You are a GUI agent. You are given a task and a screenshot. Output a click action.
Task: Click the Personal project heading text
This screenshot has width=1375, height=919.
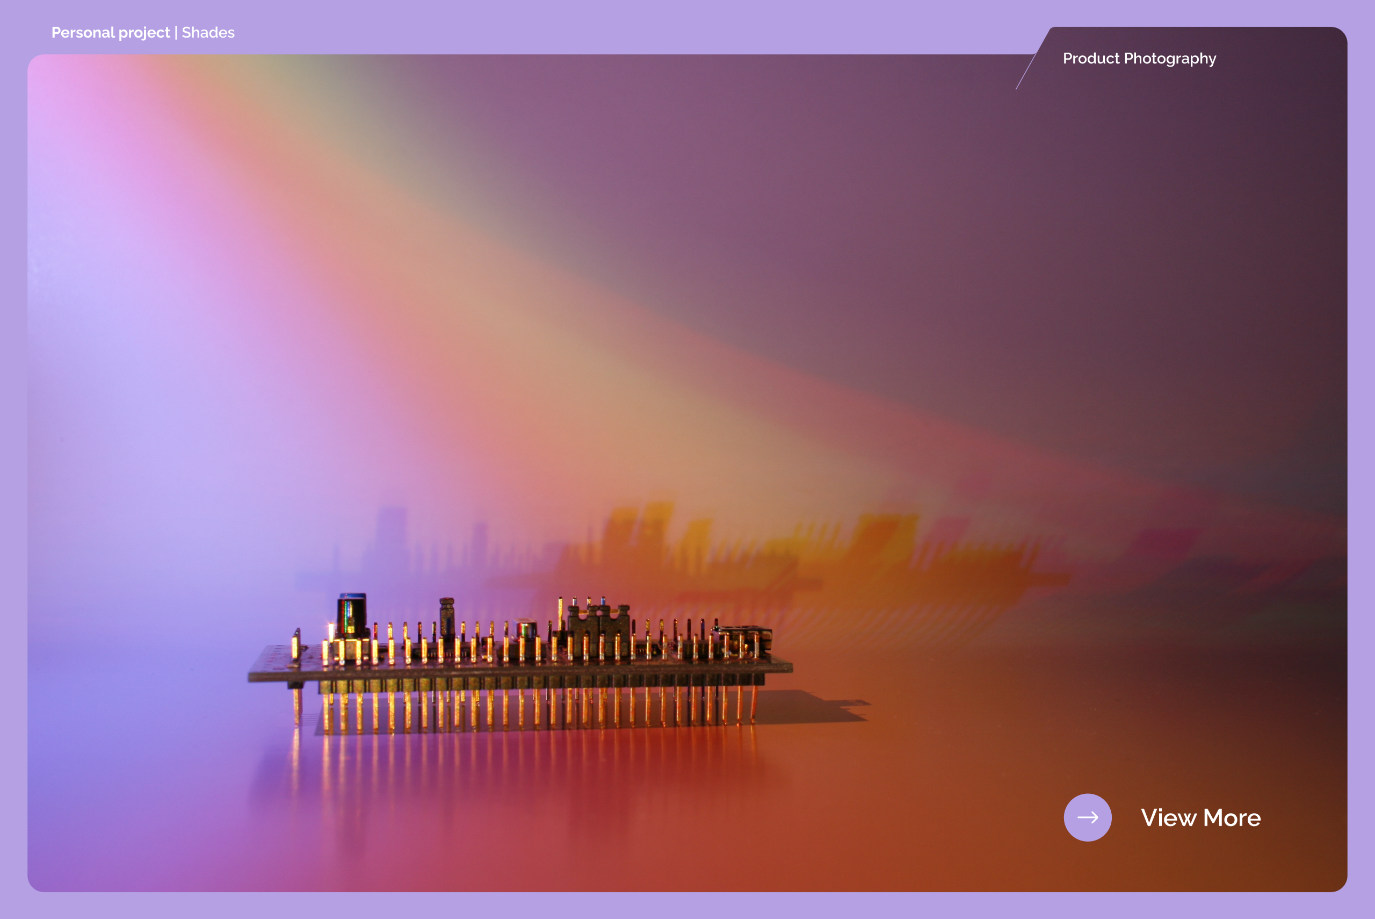[111, 33]
